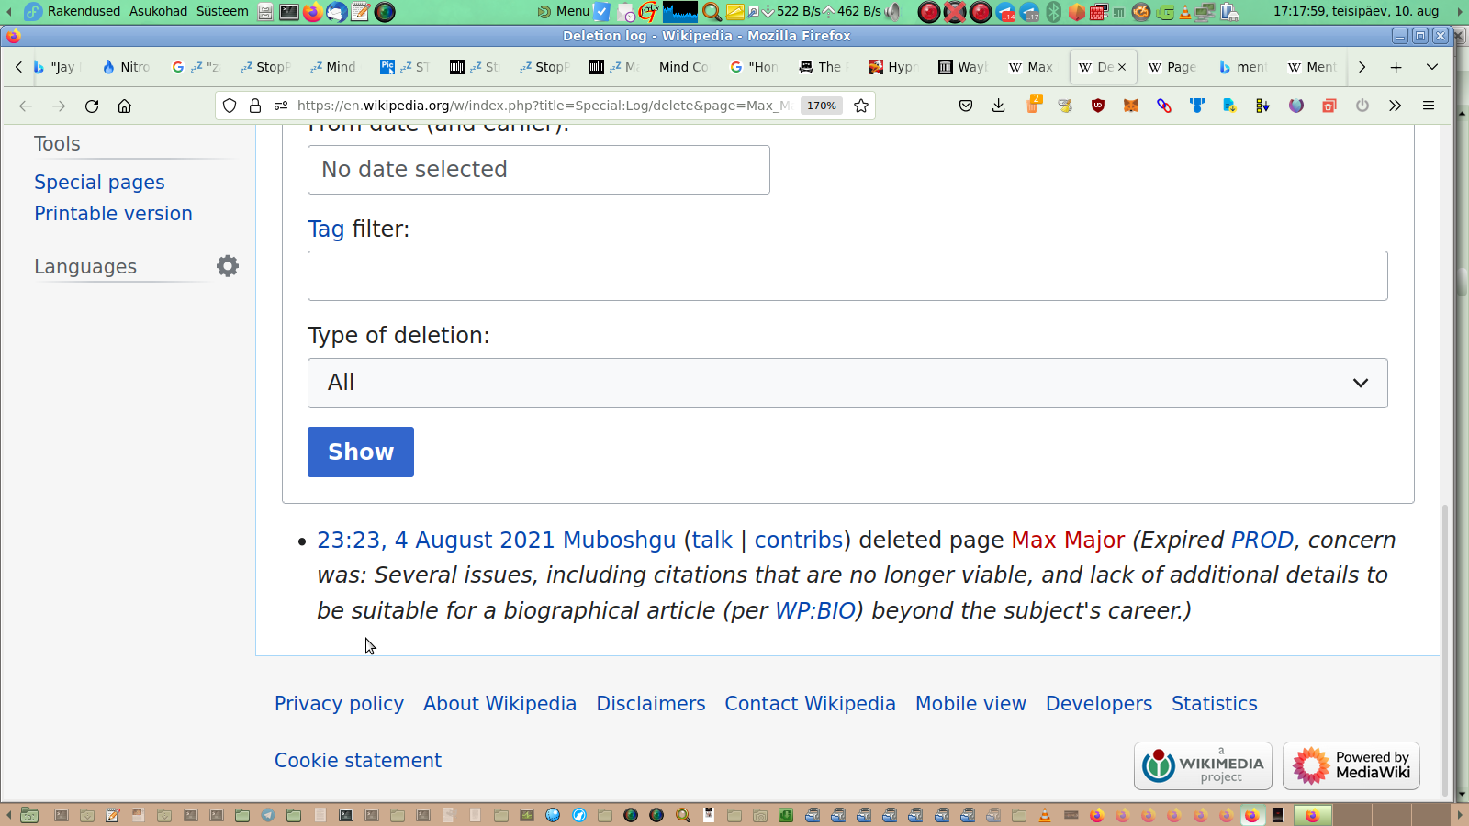Save page to Pocket
This screenshot has height=826, width=1469.
point(966,106)
